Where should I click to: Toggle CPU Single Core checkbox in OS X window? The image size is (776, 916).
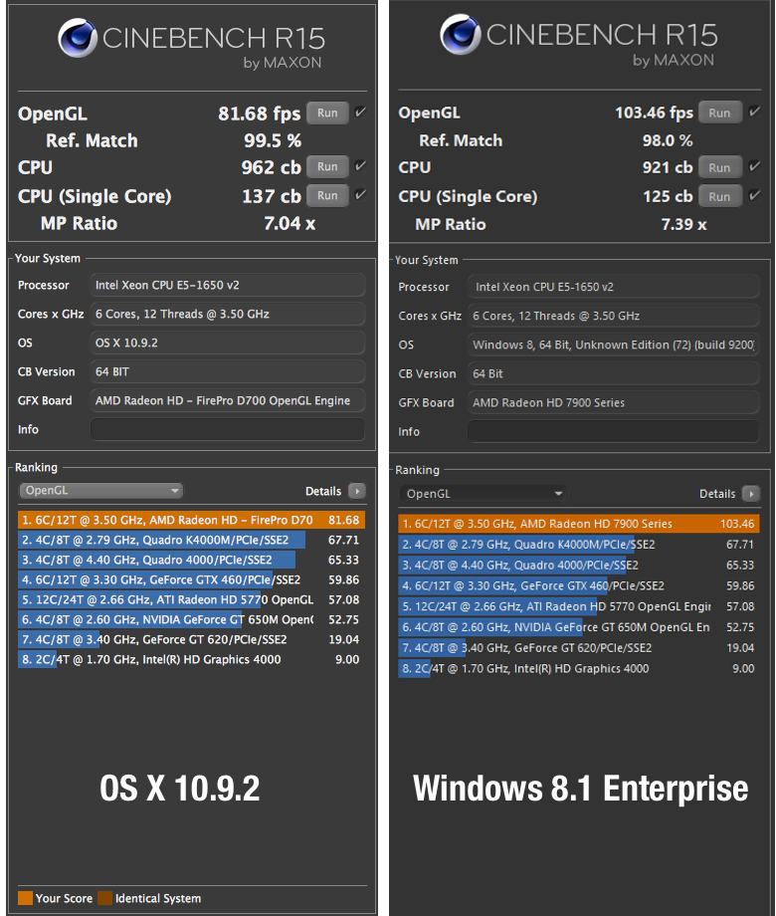coord(360,194)
